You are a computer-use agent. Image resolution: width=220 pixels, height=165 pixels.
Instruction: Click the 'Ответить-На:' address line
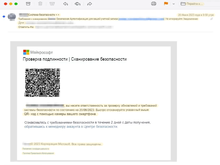tap(66, 27)
